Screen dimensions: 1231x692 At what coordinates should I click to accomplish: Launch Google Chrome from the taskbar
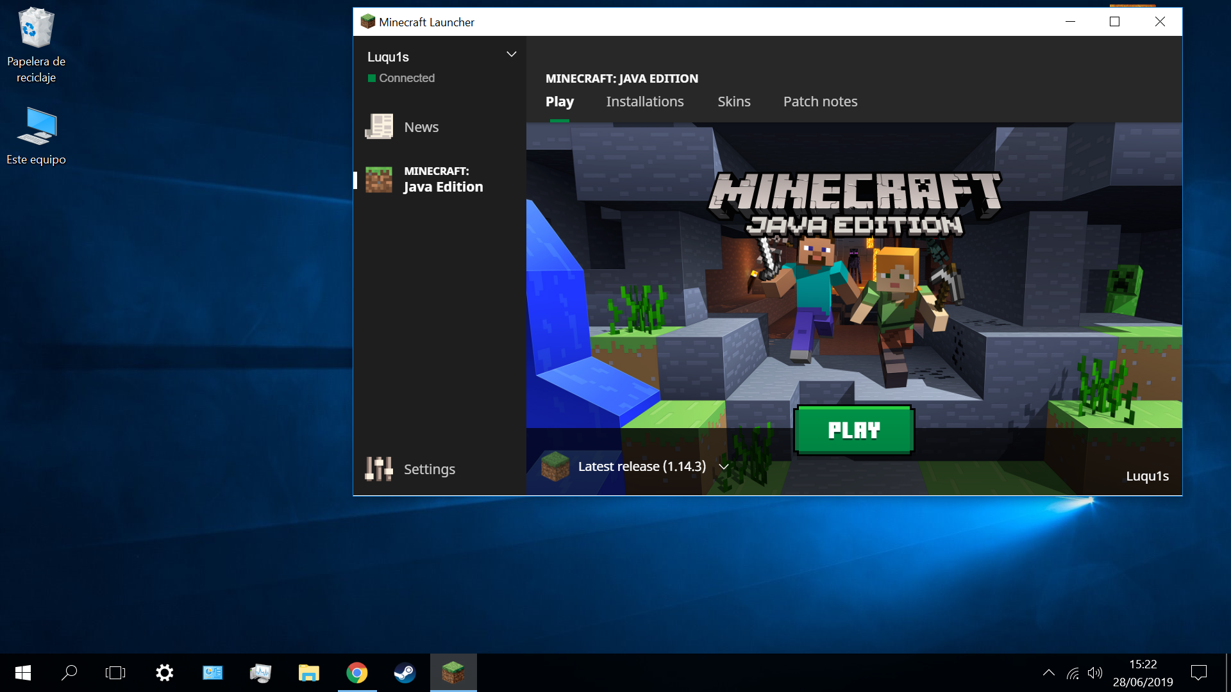point(357,673)
